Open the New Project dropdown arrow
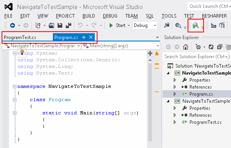The image size is (231, 148). click(45, 25)
